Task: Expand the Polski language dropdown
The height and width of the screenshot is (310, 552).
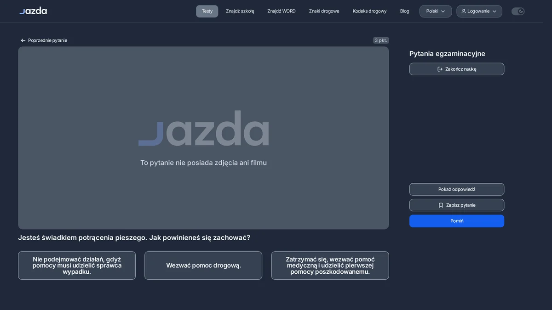Action: click(436, 11)
